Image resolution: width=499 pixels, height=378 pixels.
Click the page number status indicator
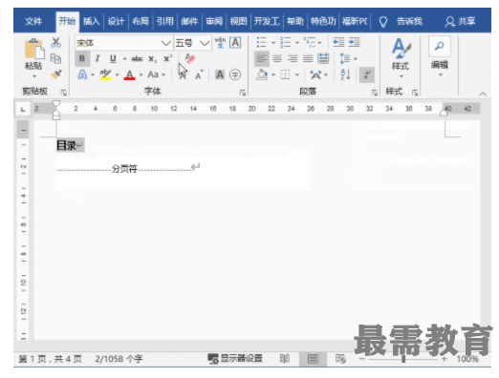click(x=50, y=359)
